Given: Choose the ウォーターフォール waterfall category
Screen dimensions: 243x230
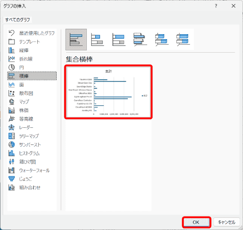Looking at the screenshot, I should pos(32,170).
